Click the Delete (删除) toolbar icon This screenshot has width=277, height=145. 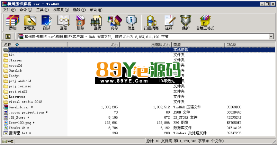pyautogui.click(x=80, y=22)
